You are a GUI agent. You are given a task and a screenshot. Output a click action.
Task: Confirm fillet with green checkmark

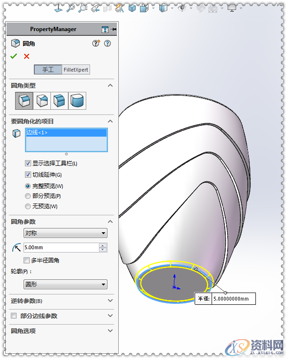(x=14, y=56)
